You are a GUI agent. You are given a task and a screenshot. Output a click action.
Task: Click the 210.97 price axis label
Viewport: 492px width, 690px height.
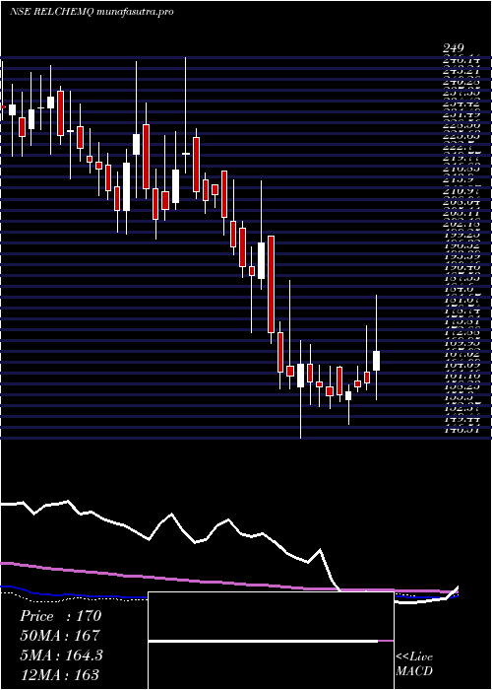pos(461,192)
